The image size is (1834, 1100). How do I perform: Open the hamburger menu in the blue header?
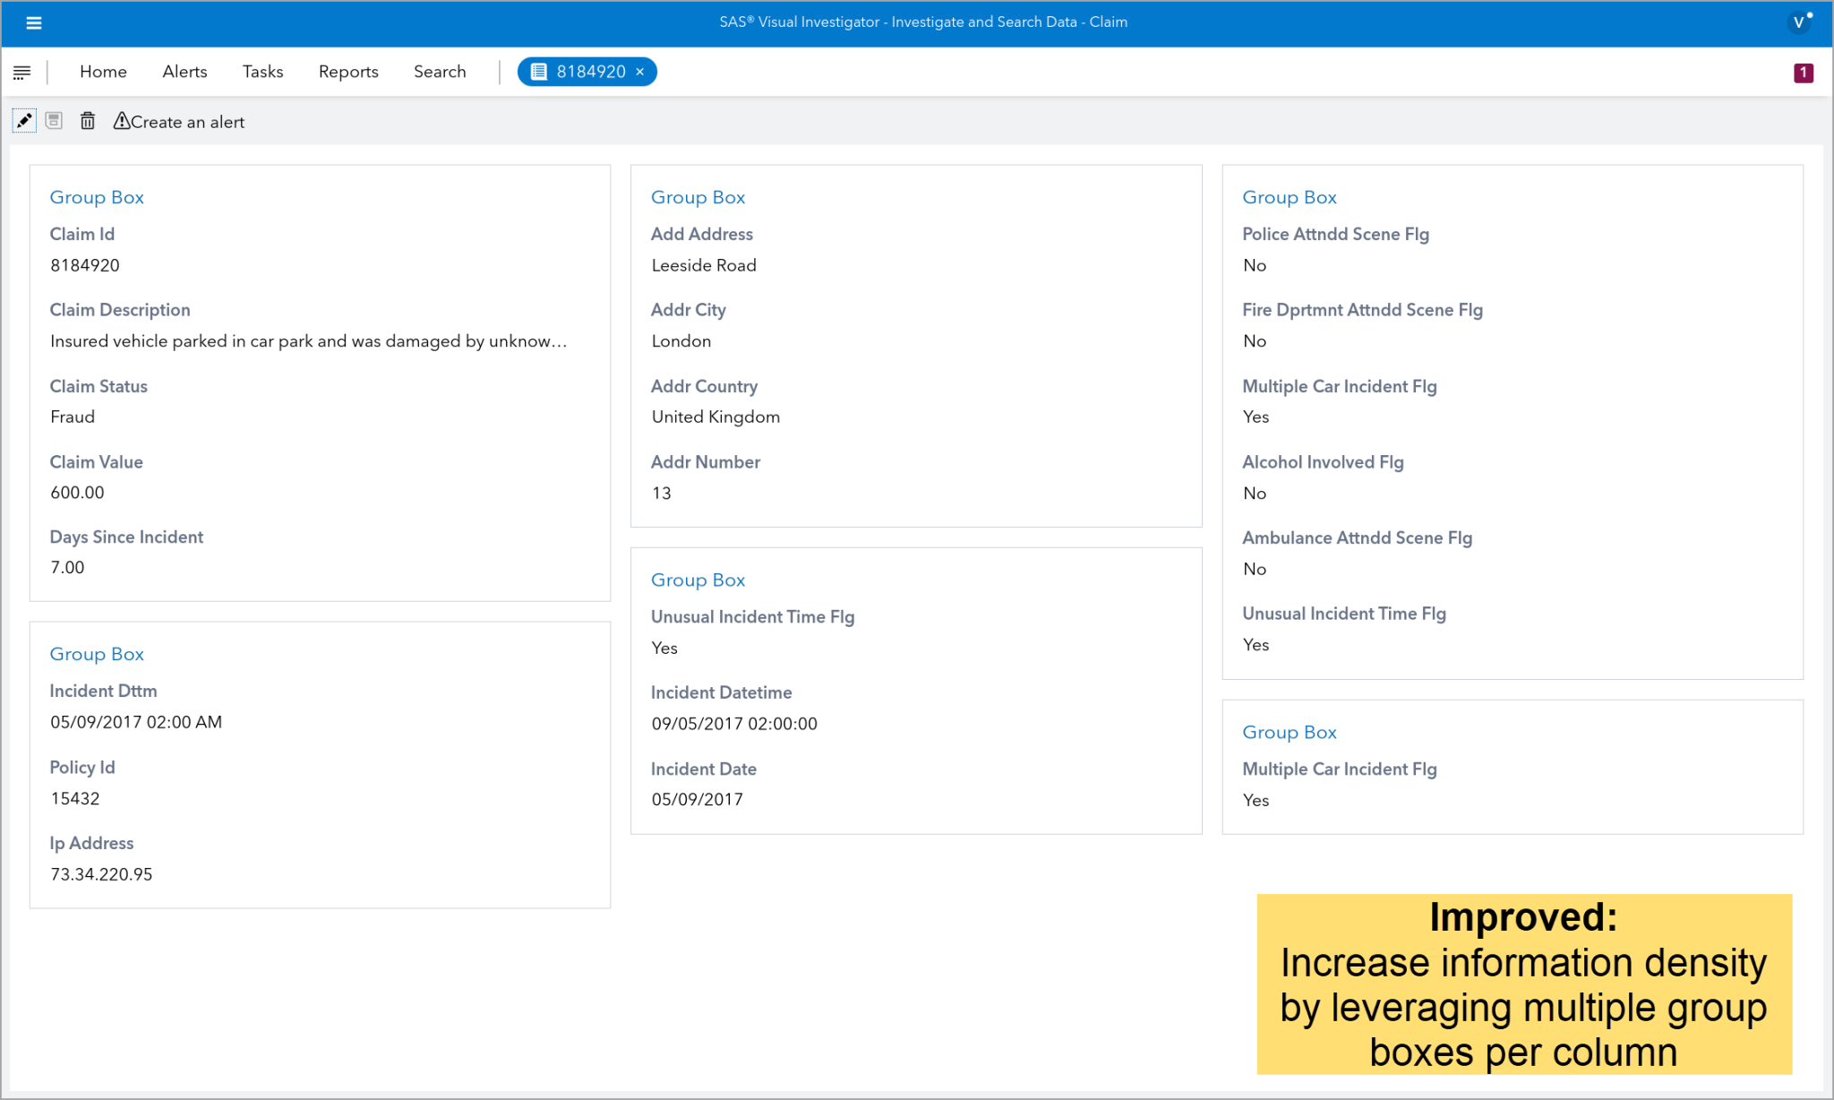point(34,22)
